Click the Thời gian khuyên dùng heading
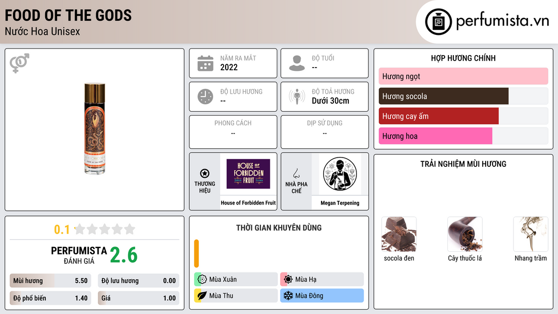This screenshot has width=558, height=314. (x=279, y=228)
